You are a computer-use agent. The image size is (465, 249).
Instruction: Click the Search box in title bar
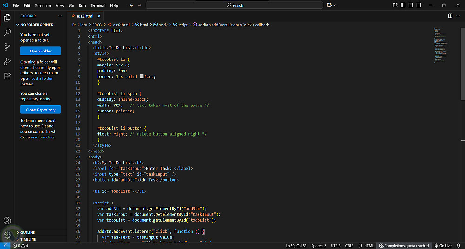[234, 5]
